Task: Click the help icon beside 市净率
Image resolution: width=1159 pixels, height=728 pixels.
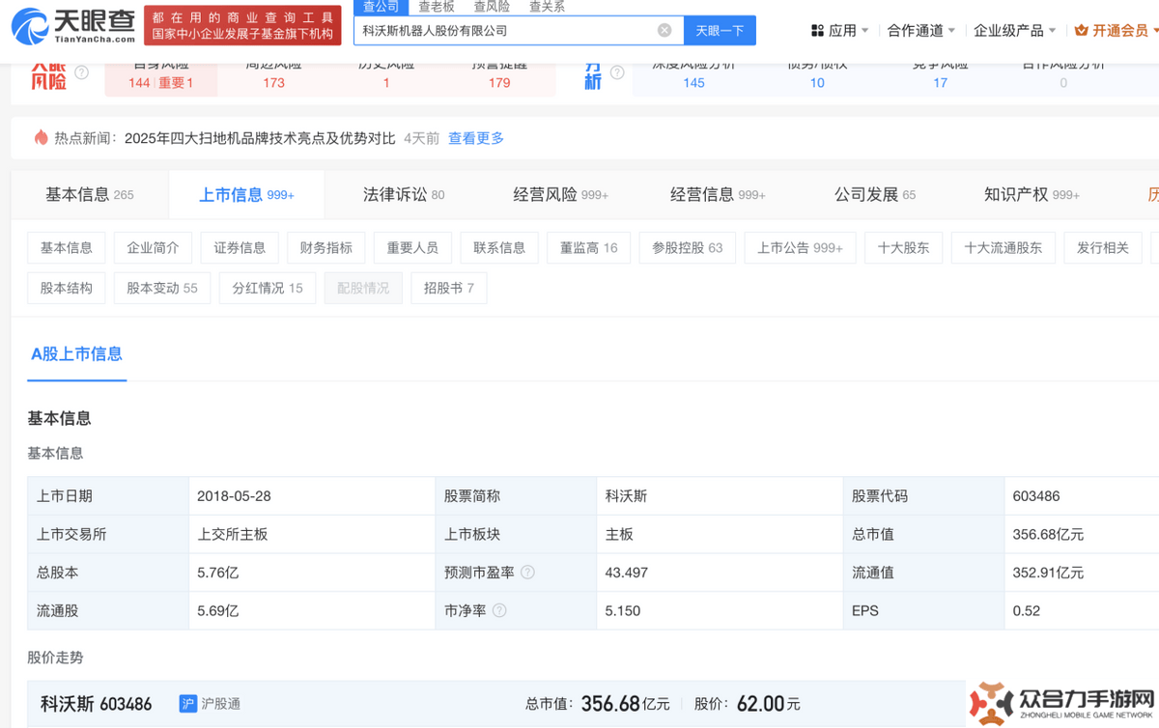Action: [x=499, y=610]
